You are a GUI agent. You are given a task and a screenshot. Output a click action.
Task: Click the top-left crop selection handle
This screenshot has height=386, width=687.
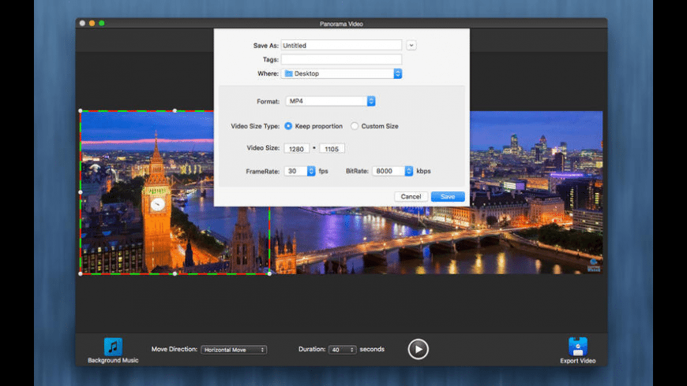point(81,110)
